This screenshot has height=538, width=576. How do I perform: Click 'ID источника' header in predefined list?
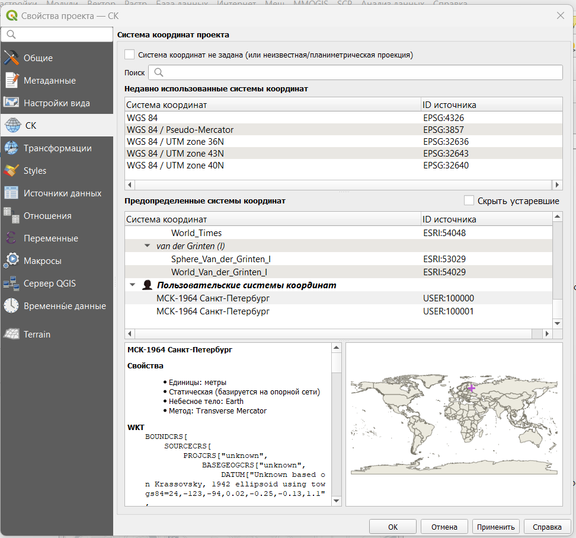[x=487, y=219]
